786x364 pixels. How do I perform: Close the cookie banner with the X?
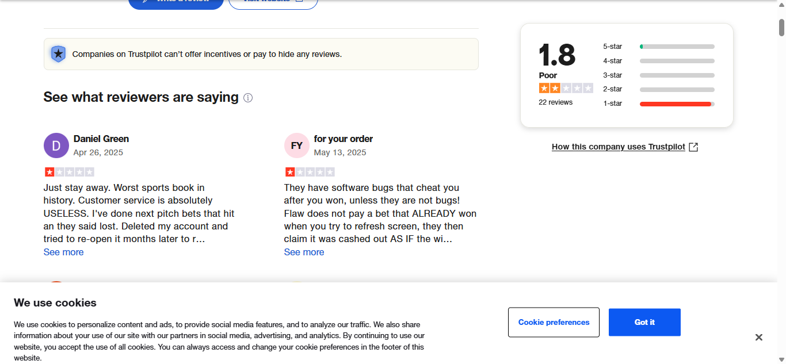(759, 338)
